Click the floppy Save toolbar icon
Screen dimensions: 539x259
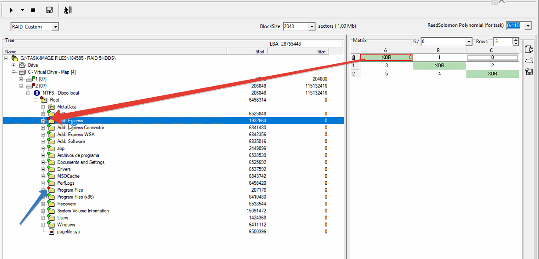point(49,10)
